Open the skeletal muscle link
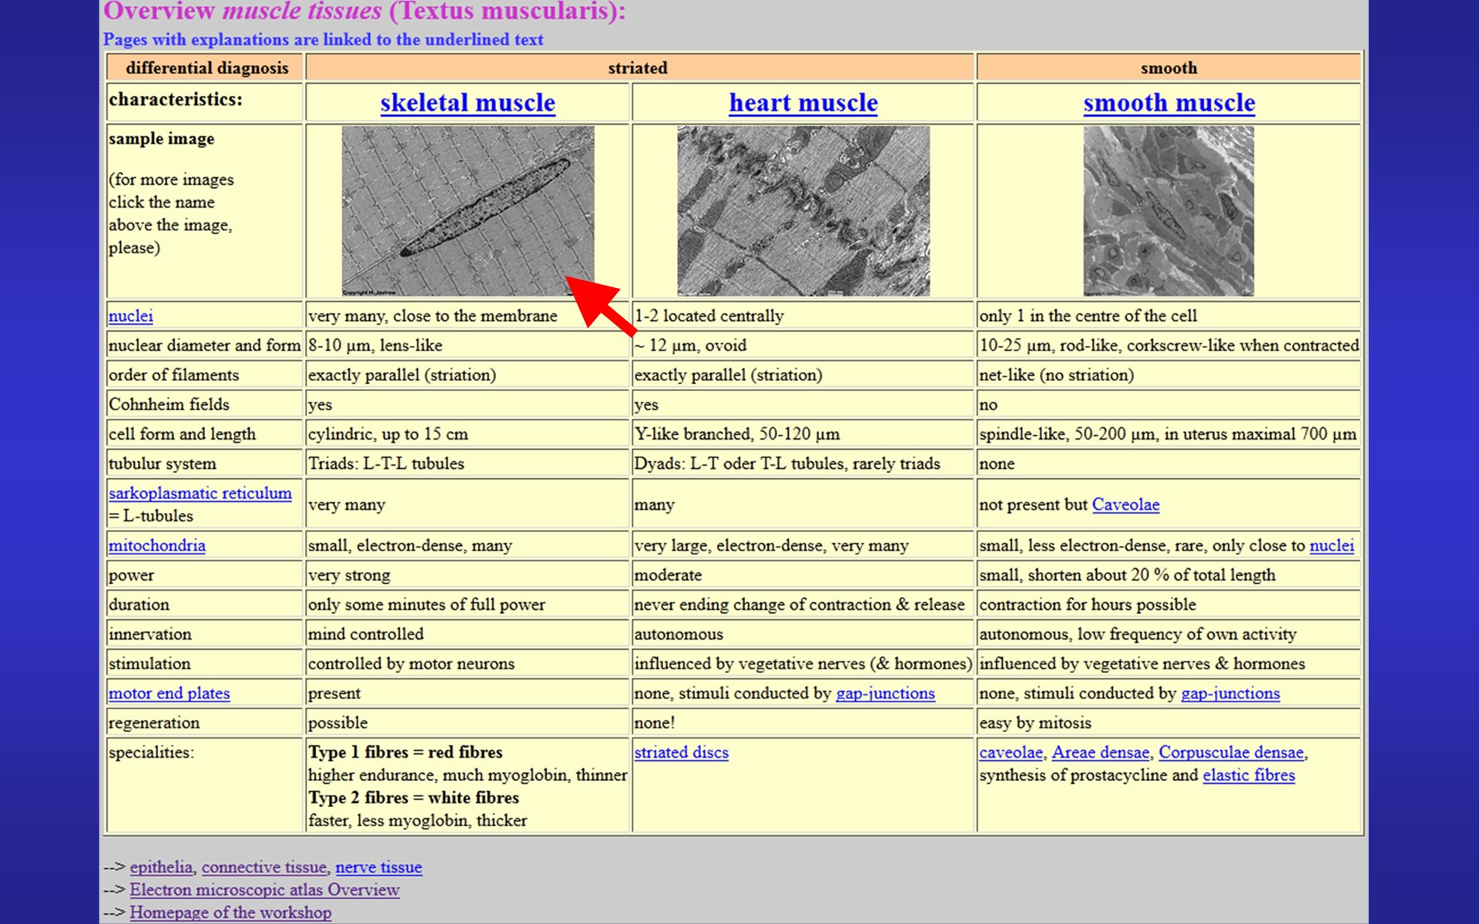 [468, 102]
